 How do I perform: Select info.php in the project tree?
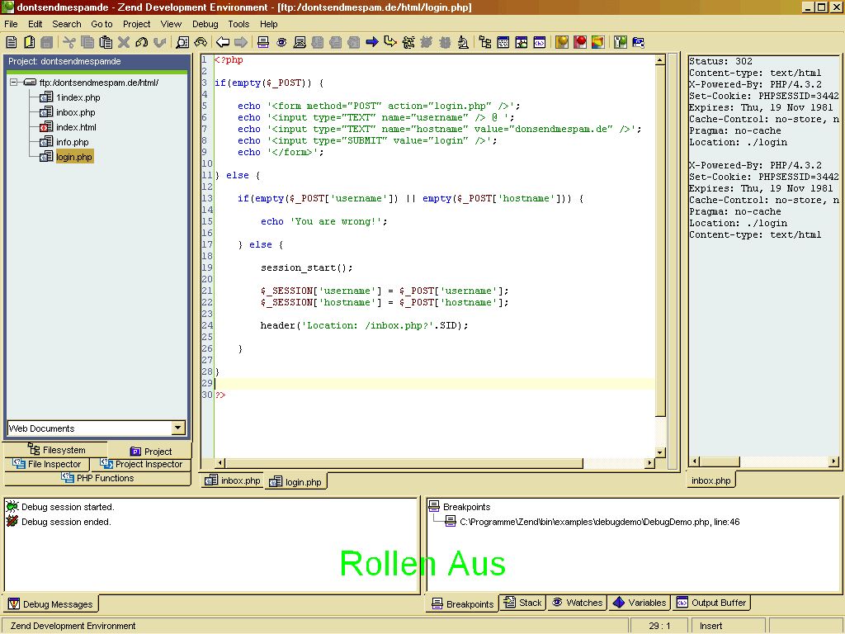(72, 142)
